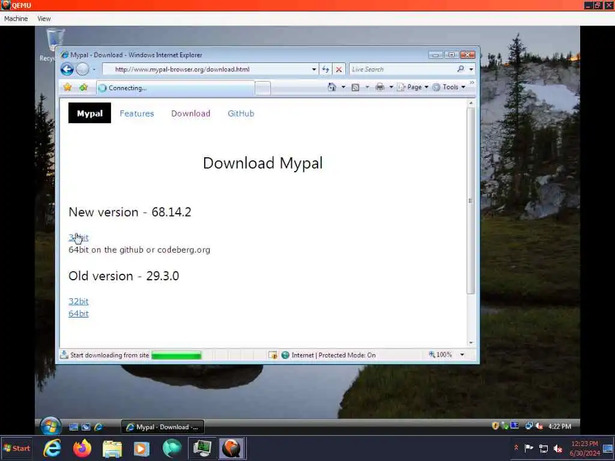Expand the Home button dropdown arrow
Viewport: 615px width, 461px height.
(343, 87)
